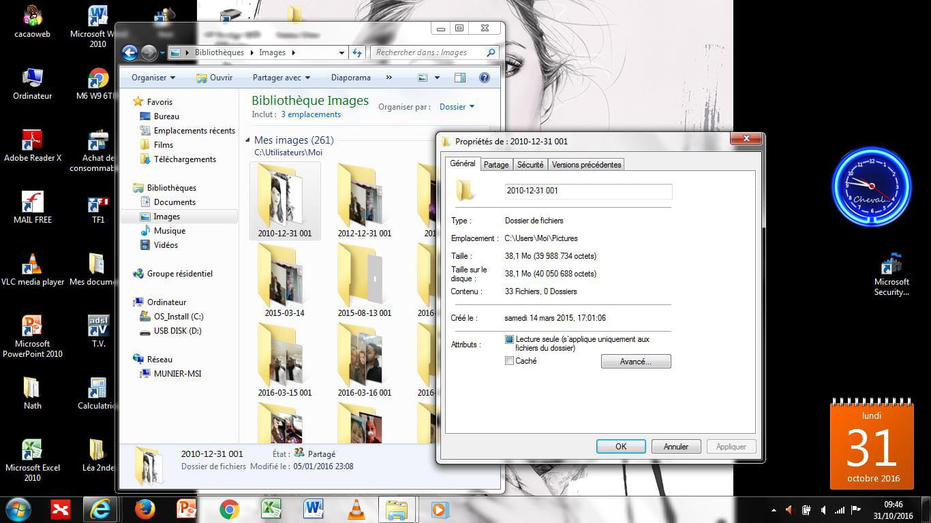This screenshot has width=931, height=523.
Task: Click the taskbar Word icon
Action: pos(313,509)
